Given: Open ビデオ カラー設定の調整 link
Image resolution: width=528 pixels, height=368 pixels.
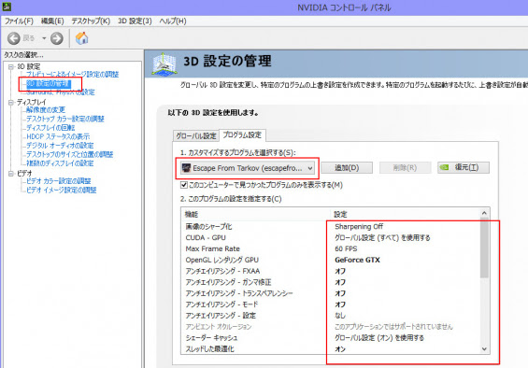Looking at the screenshot, I should [59, 181].
